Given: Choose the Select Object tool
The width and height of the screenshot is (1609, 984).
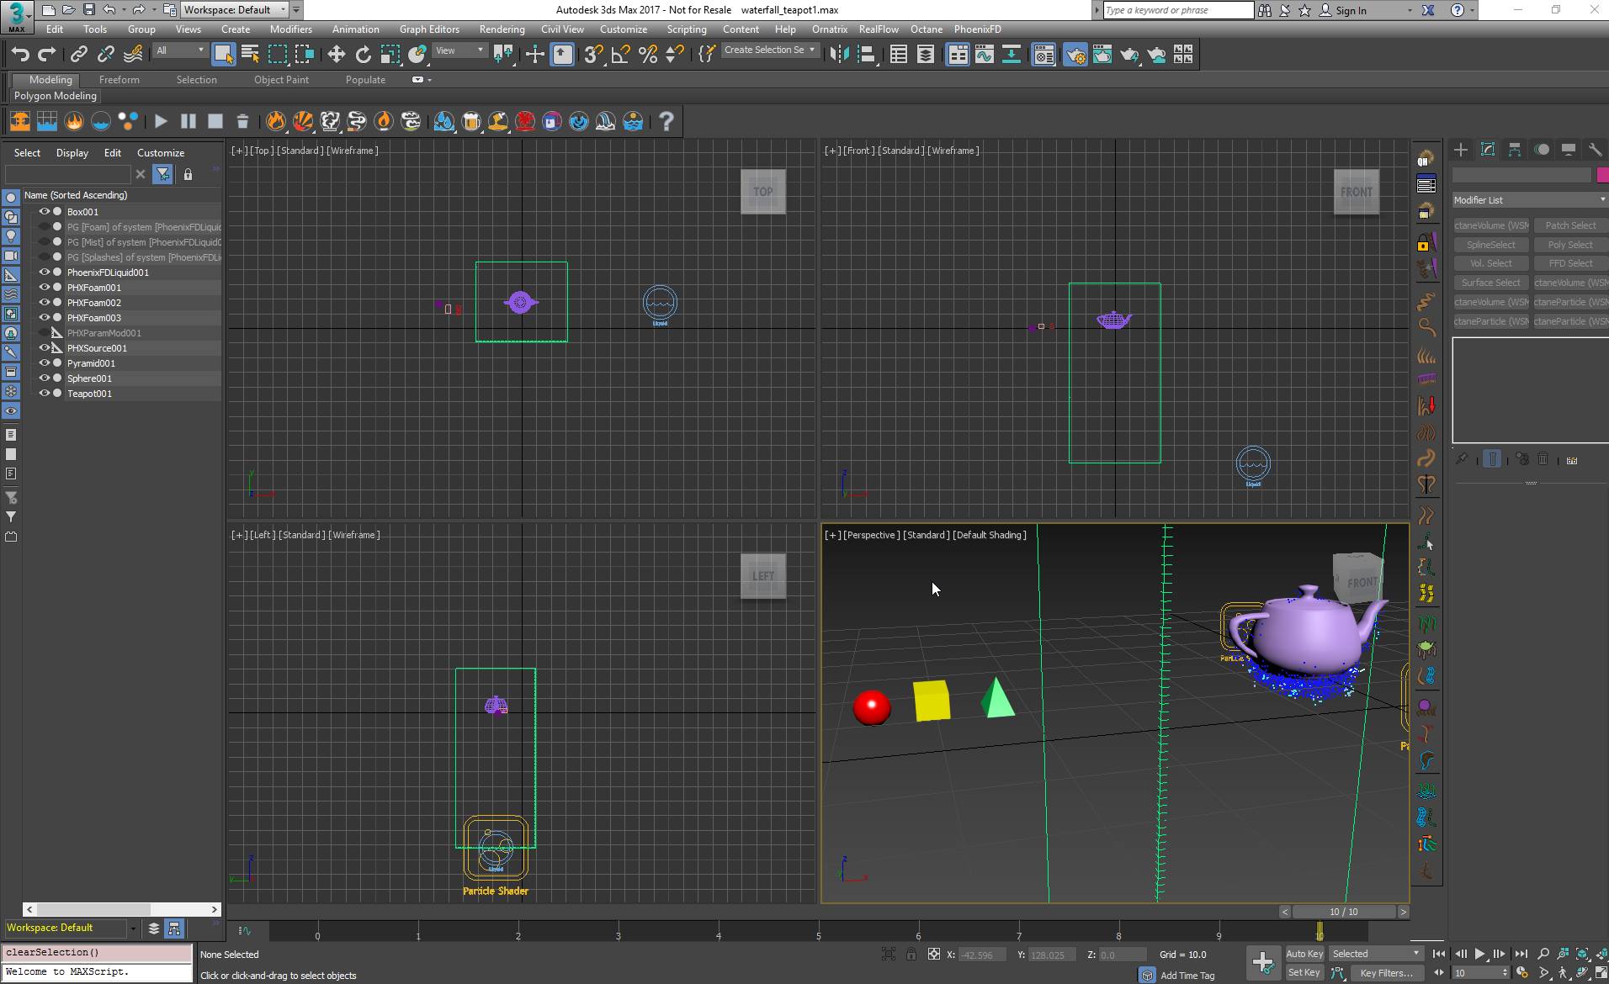Looking at the screenshot, I should click(x=223, y=55).
